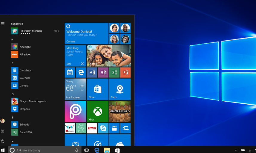Open the Maps tile
Screen dimensions: 256x153
coord(120,89)
